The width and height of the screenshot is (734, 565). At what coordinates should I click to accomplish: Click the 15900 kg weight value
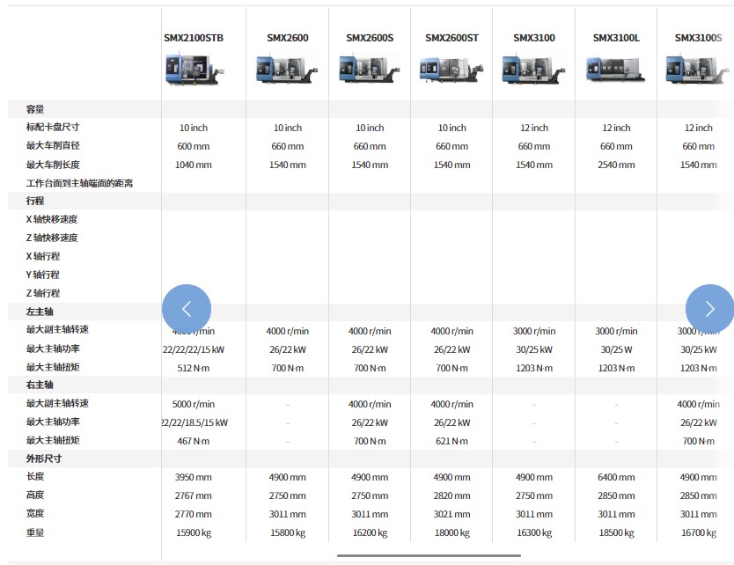pyautogui.click(x=194, y=532)
